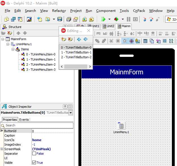Toggle the Separator False checkbox
The width and height of the screenshot is (177, 166).
coord(34,154)
